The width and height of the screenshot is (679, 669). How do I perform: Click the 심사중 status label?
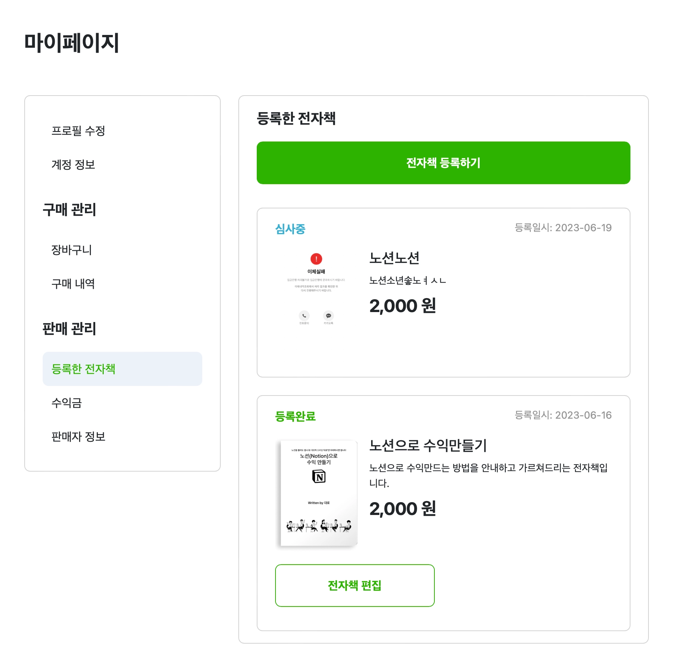coord(290,229)
